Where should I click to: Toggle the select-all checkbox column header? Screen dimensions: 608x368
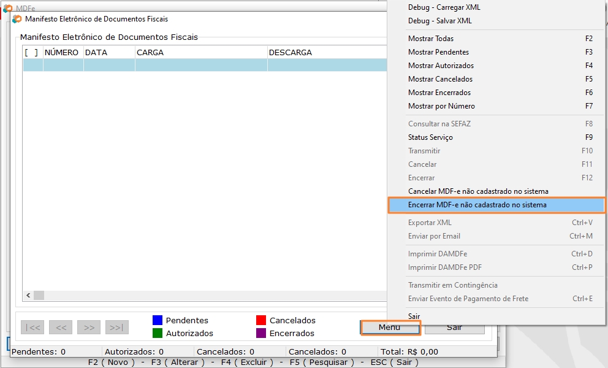pyautogui.click(x=32, y=53)
